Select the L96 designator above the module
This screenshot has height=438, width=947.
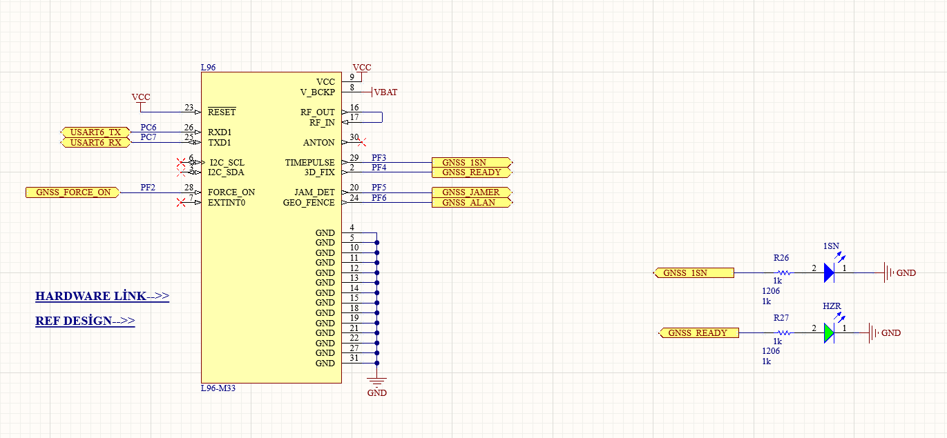pyautogui.click(x=208, y=68)
